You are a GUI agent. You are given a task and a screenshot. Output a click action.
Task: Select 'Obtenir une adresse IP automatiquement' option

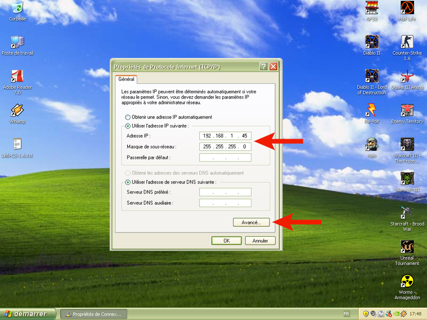(128, 117)
